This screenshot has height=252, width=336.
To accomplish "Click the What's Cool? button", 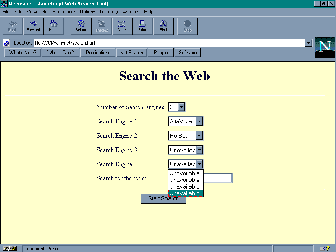I will pos(60,52).
